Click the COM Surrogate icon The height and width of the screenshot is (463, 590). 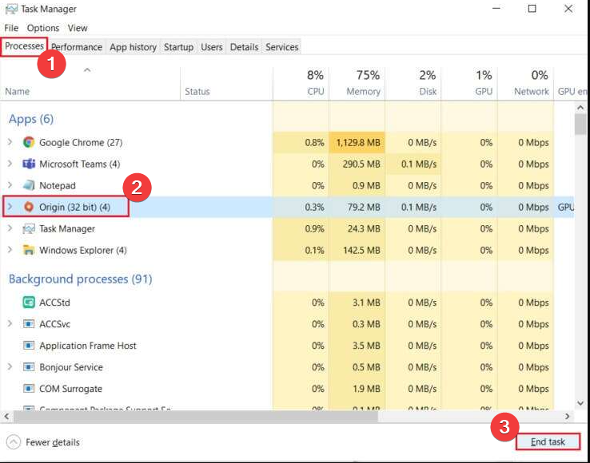coord(29,389)
